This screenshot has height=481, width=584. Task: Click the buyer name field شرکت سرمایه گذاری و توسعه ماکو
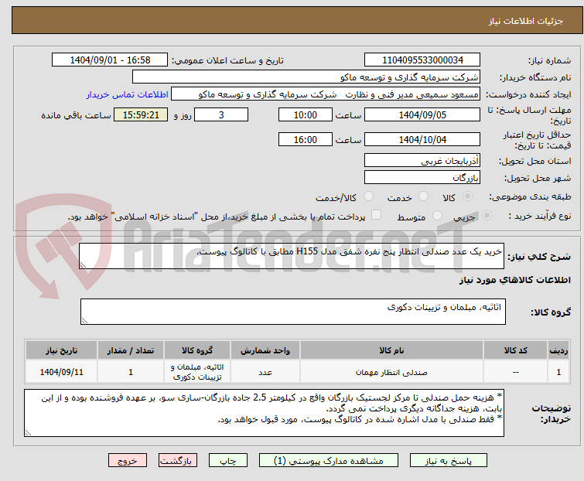pos(306,77)
